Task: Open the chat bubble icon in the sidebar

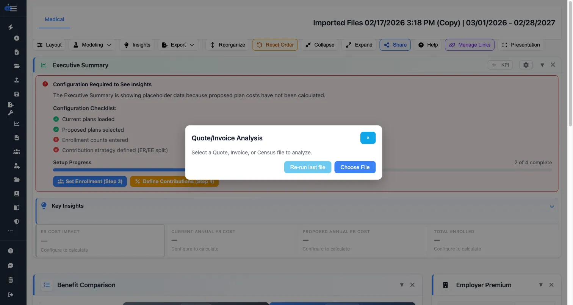Action: click(x=11, y=265)
